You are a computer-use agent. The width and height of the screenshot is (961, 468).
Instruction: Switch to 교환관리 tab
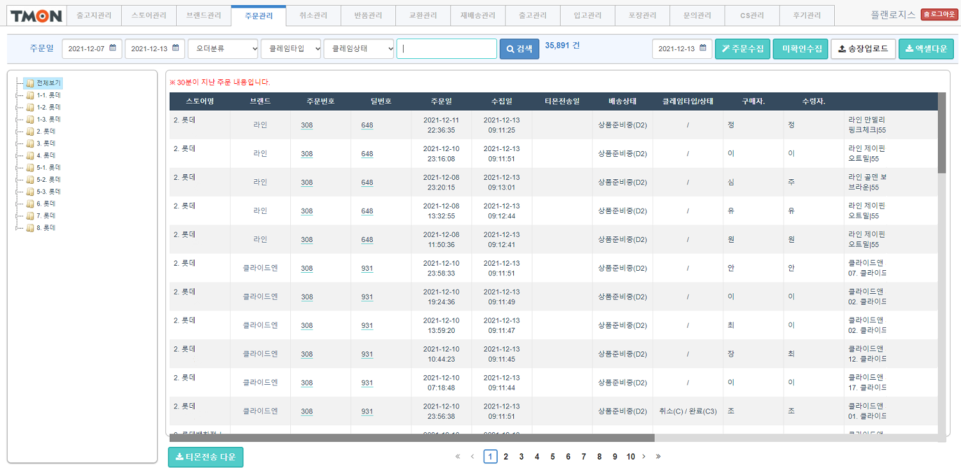coord(423,15)
